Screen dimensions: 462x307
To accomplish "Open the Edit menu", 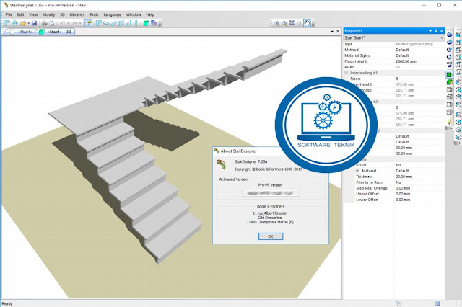I will [21, 14].
